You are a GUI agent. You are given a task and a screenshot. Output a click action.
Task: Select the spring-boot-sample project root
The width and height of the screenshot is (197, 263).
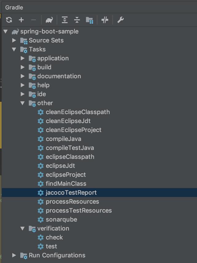[x=49, y=31]
